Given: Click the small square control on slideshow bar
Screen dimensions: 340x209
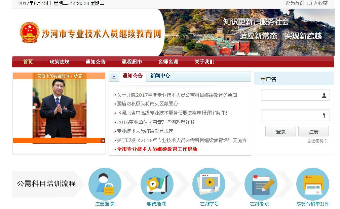Looking at the screenshot, I should [103, 140].
